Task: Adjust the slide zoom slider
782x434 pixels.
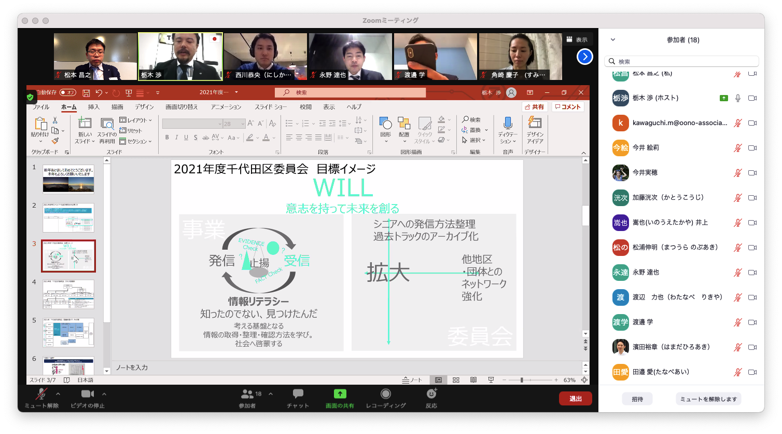Action: coord(522,380)
